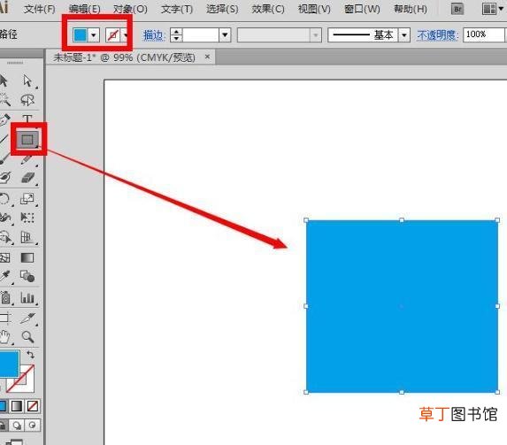Image resolution: width=507 pixels, height=445 pixels.
Task: Open stroke weight dropdown arrow
Action: 225,35
